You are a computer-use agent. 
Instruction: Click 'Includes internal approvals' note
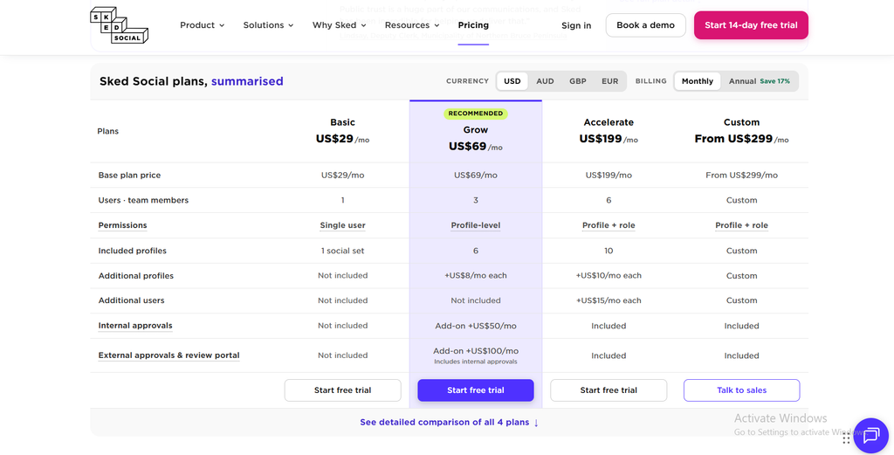click(476, 362)
